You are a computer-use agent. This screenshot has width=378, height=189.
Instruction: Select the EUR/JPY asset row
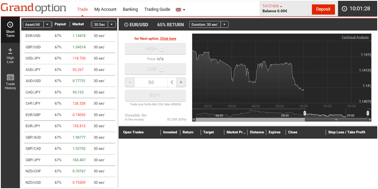click(x=70, y=126)
